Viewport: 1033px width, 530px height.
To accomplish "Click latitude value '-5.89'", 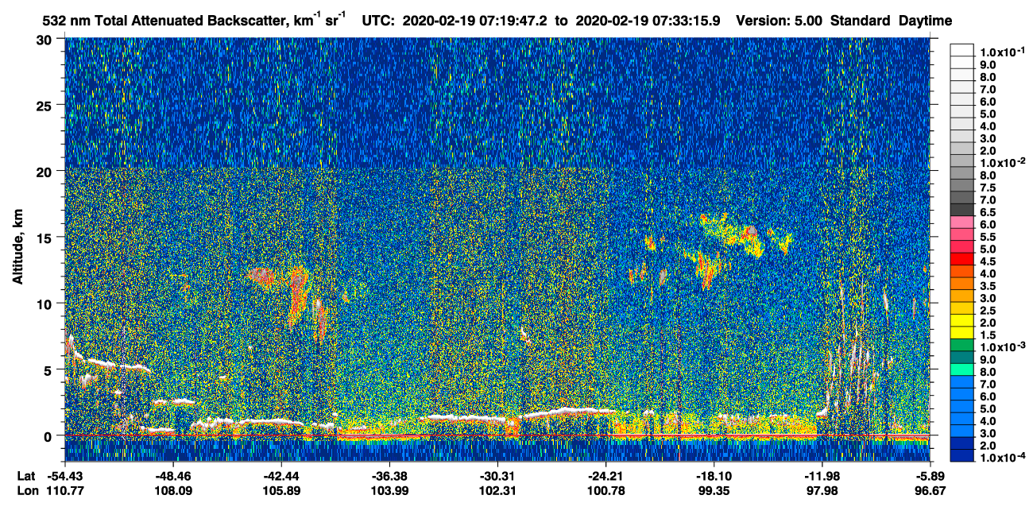I will coord(930,476).
